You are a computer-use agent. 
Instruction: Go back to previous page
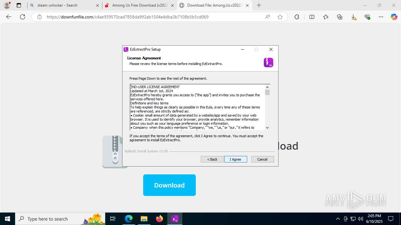(9, 17)
